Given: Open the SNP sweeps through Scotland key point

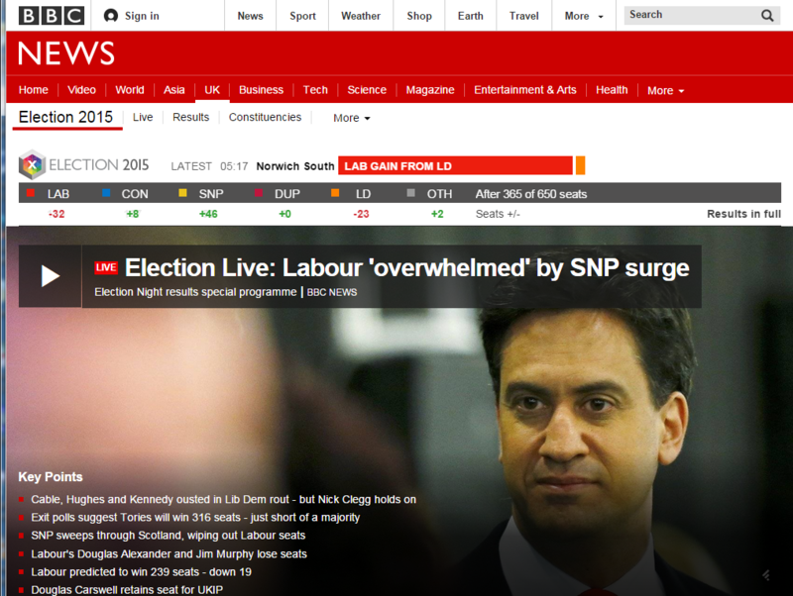Looking at the screenshot, I should click(168, 536).
